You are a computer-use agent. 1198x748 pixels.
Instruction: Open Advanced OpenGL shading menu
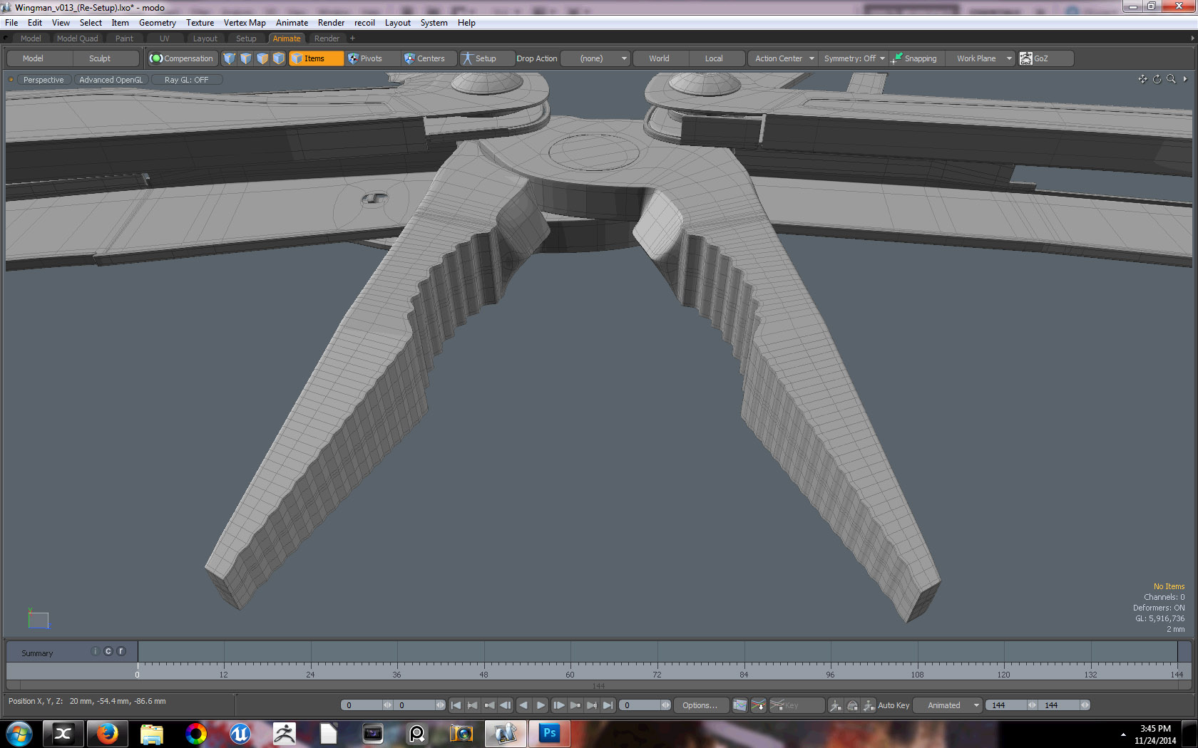pyautogui.click(x=111, y=80)
